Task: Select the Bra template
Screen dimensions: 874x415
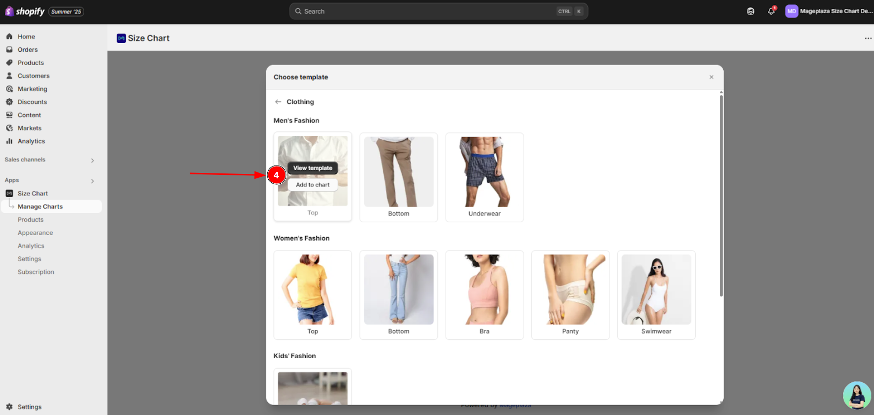Action: coord(485,295)
